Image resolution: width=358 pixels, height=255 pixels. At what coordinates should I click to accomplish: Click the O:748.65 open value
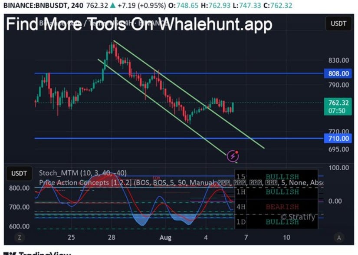click(183, 5)
